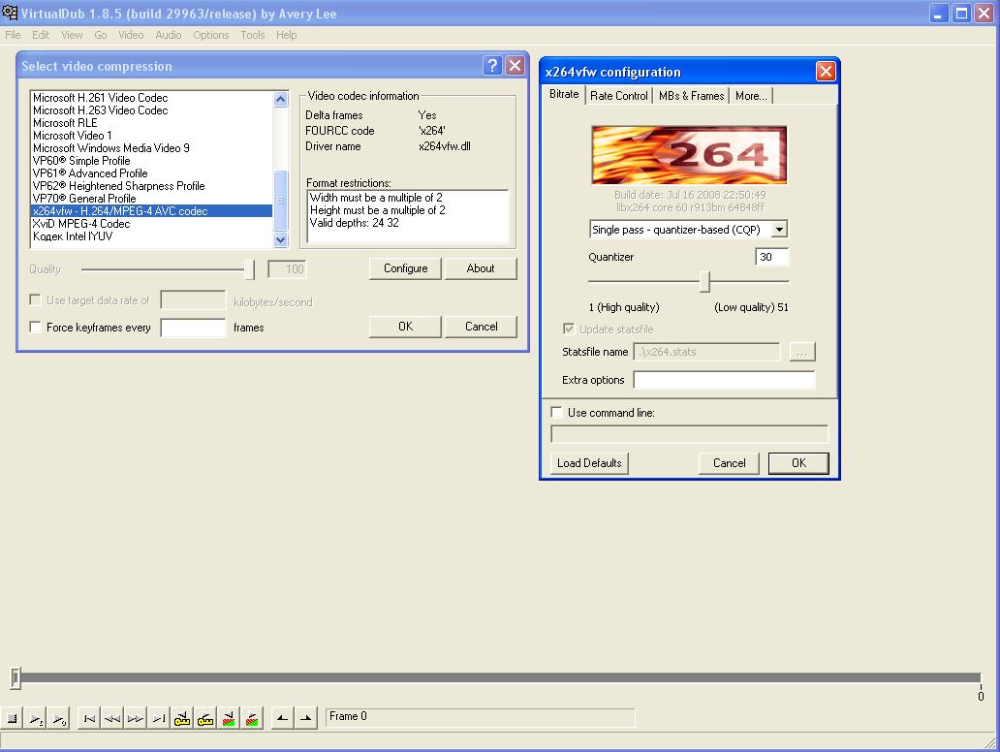Click the Quantizer slider handle

(704, 281)
